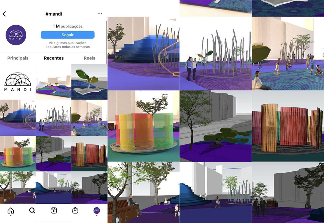This screenshot has height=223, width=324.
Task: Open small two men in suits thumbnail
Action: click(89, 188)
